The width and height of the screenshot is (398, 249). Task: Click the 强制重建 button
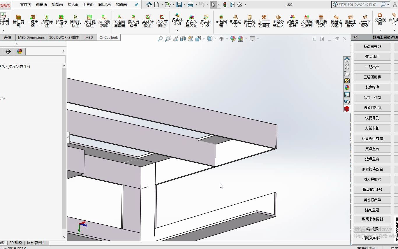coord(372,210)
